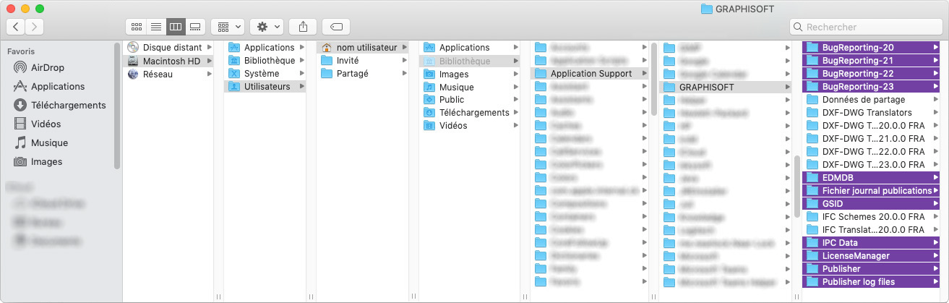Screen dimensions: 949x303
Task: Click the sidebar scrollbar
Action: (117, 106)
